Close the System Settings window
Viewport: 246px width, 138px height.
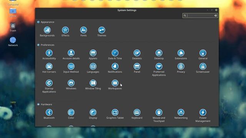tap(216, 10)
